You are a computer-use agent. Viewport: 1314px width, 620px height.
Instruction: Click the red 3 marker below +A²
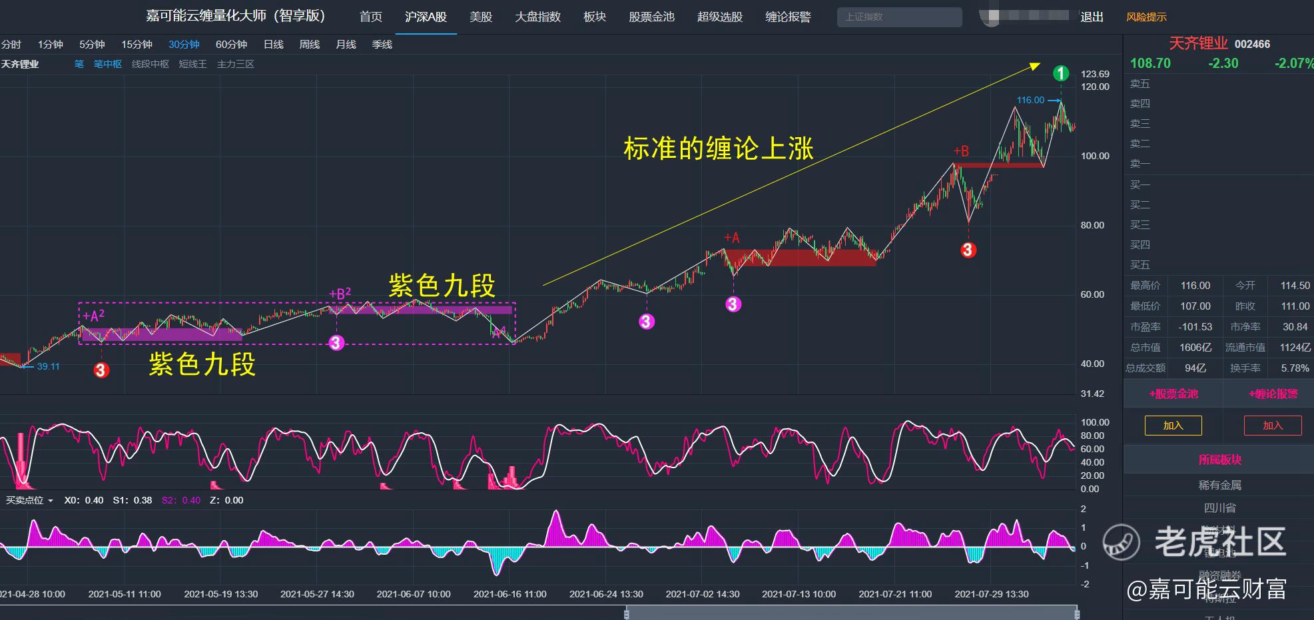pyautogui.click(x=101, y=370)
